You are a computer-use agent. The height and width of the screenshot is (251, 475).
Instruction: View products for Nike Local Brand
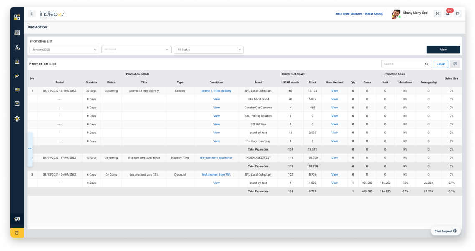coord(334,99)
